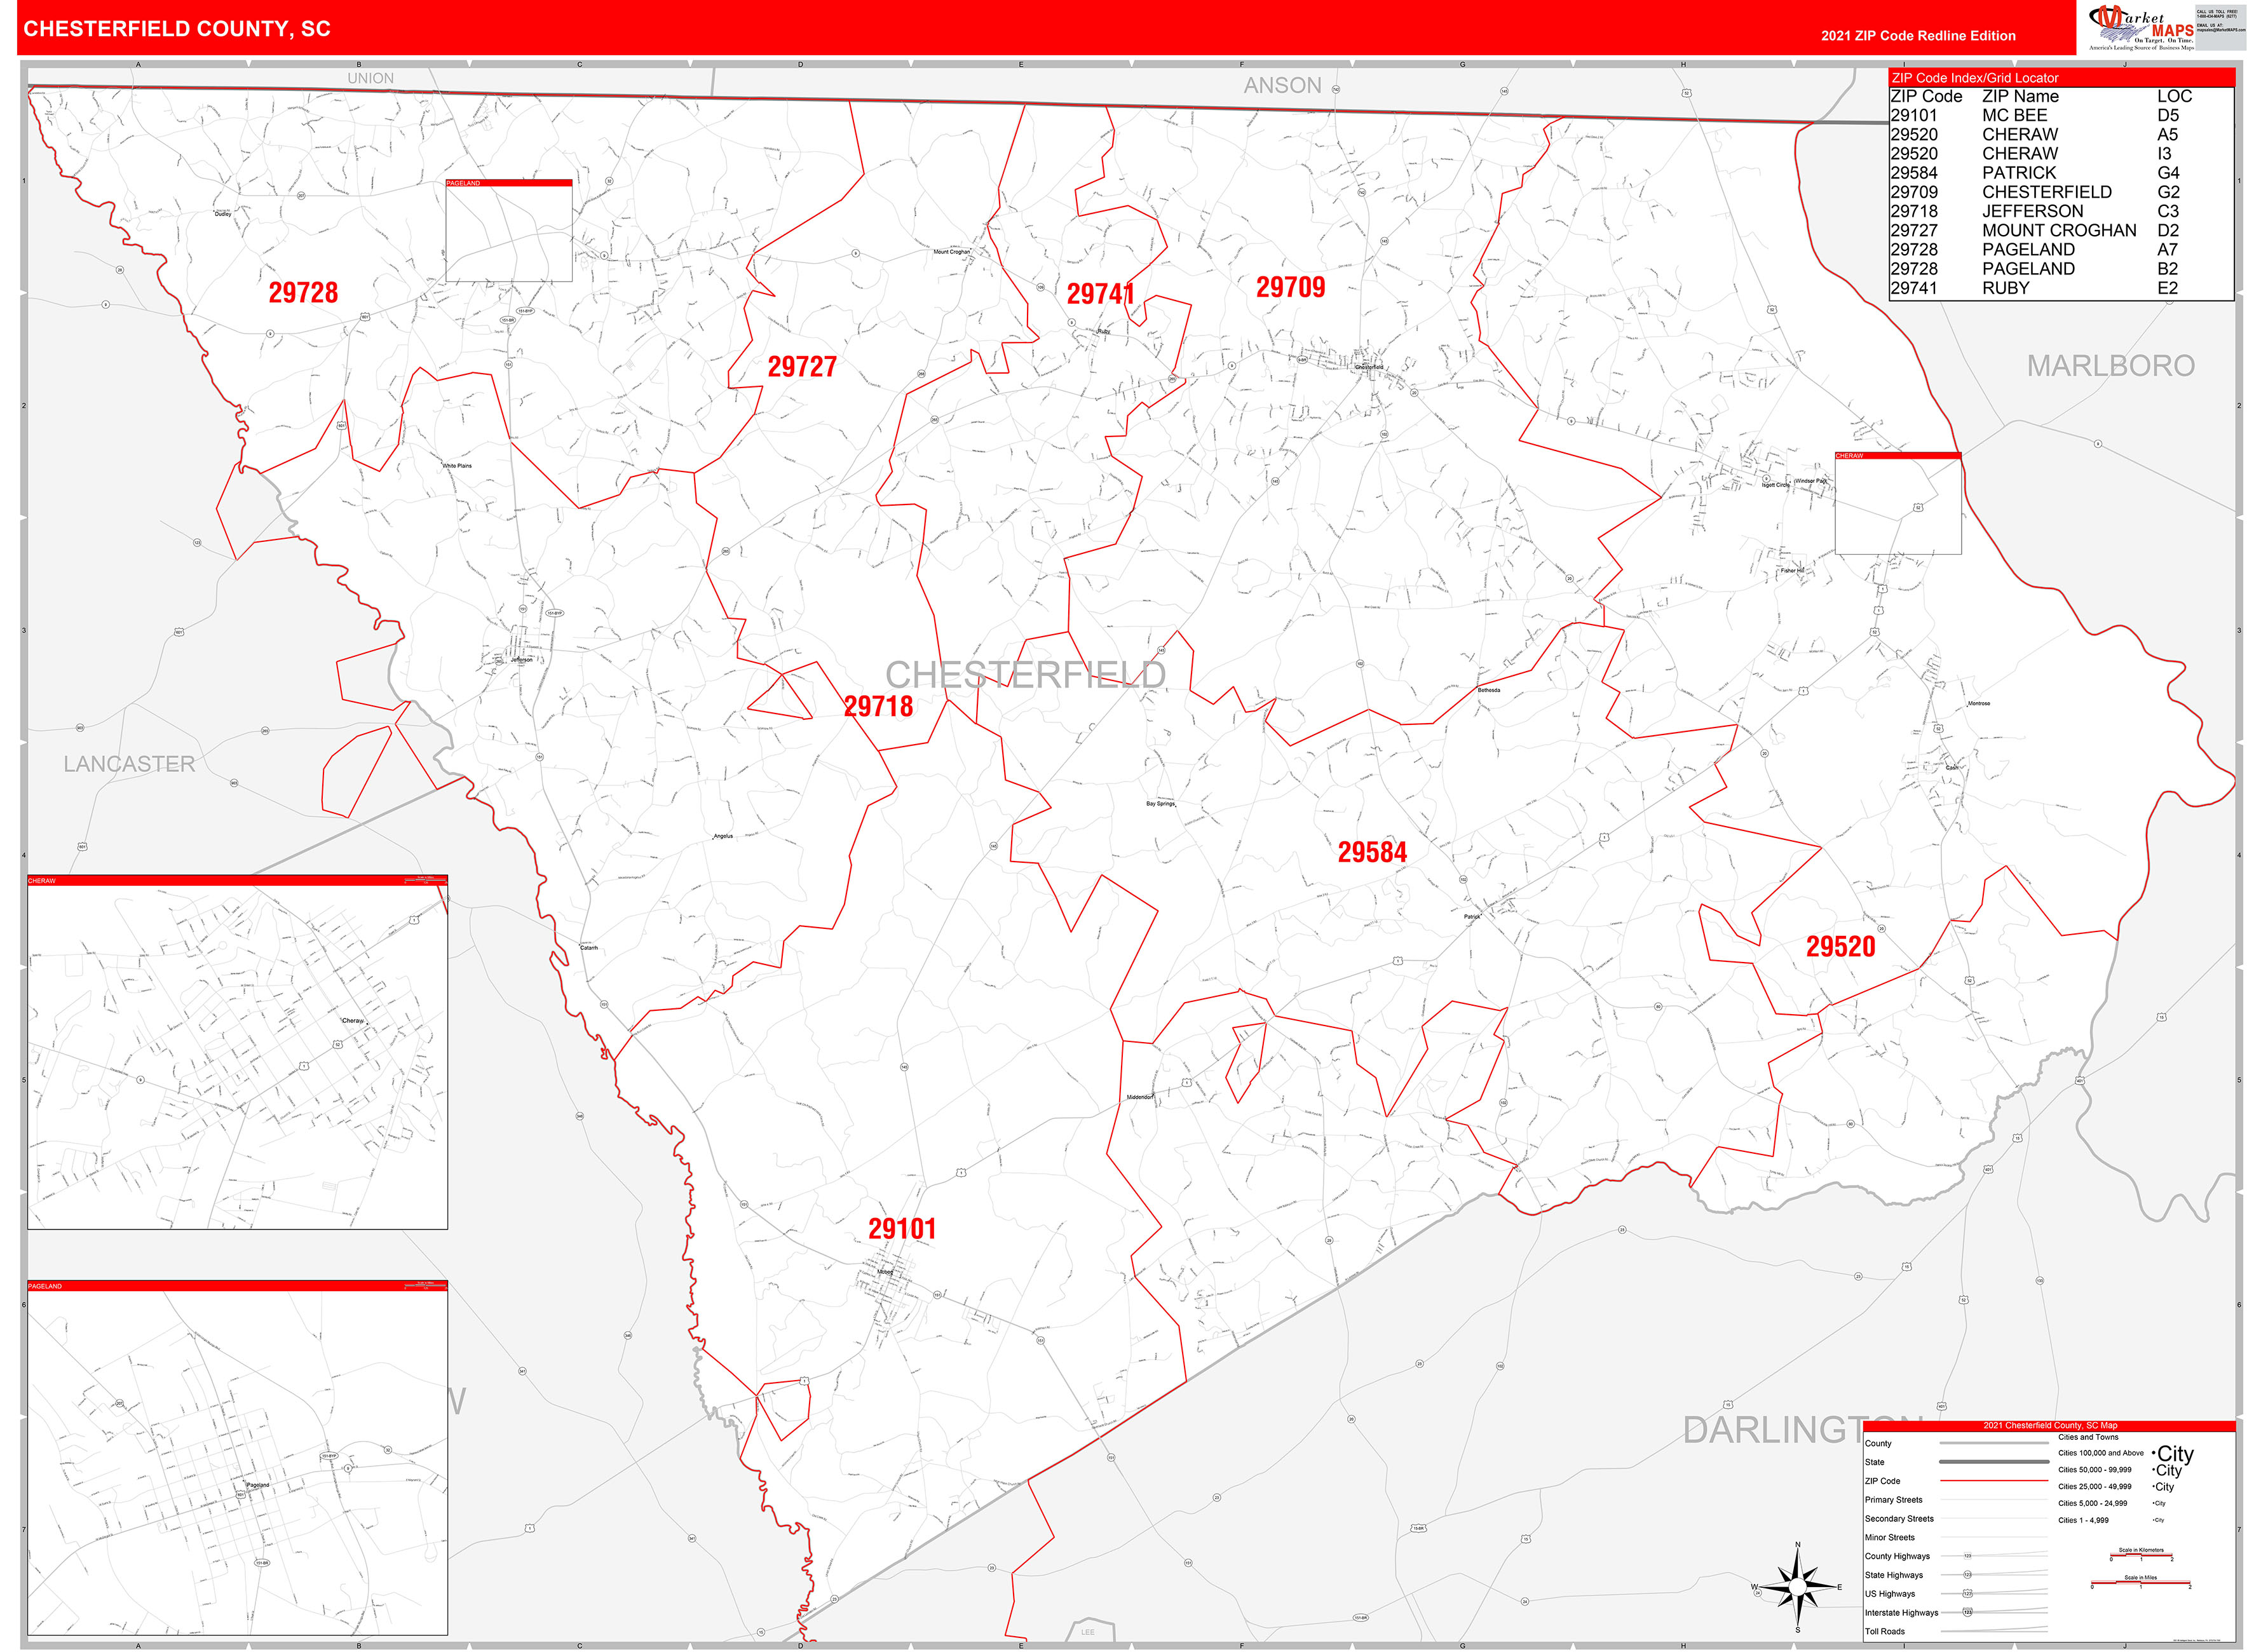The image size is (2254, 1652).
Task: Click the UNION neighboring county label
Action: click(x=370, y=78)
